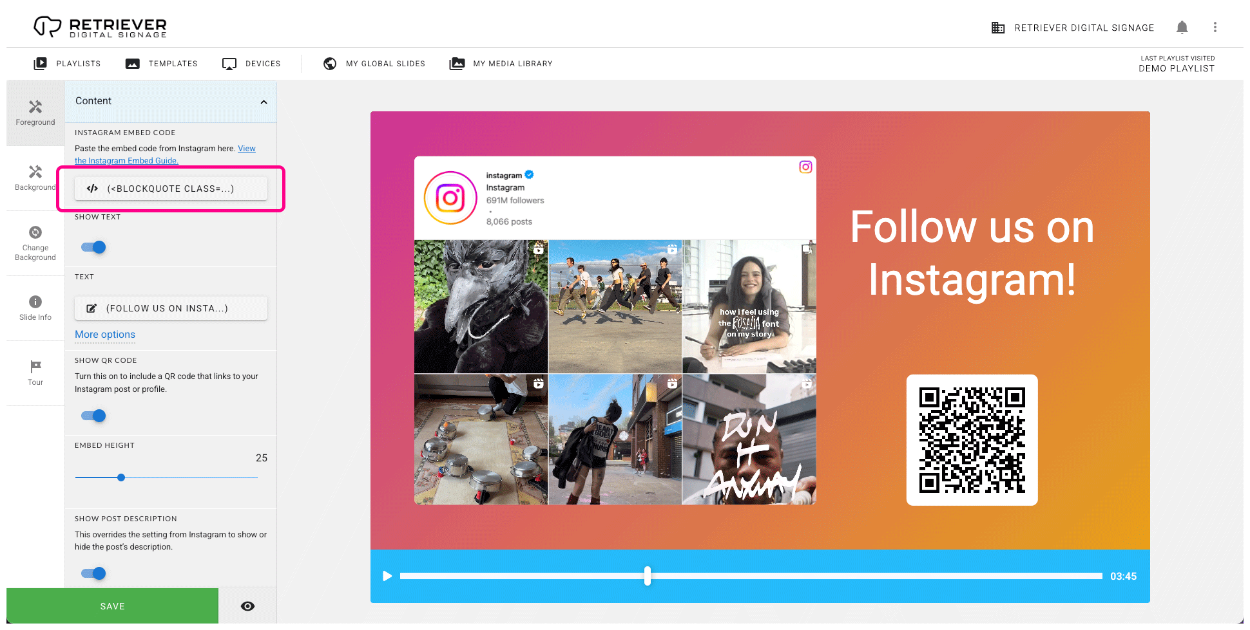Select the Foreground sidebar tab
This screenshot has width=1250, height=630.
coord(35,113)
